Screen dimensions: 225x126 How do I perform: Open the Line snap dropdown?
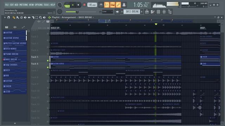click(108, 12)
